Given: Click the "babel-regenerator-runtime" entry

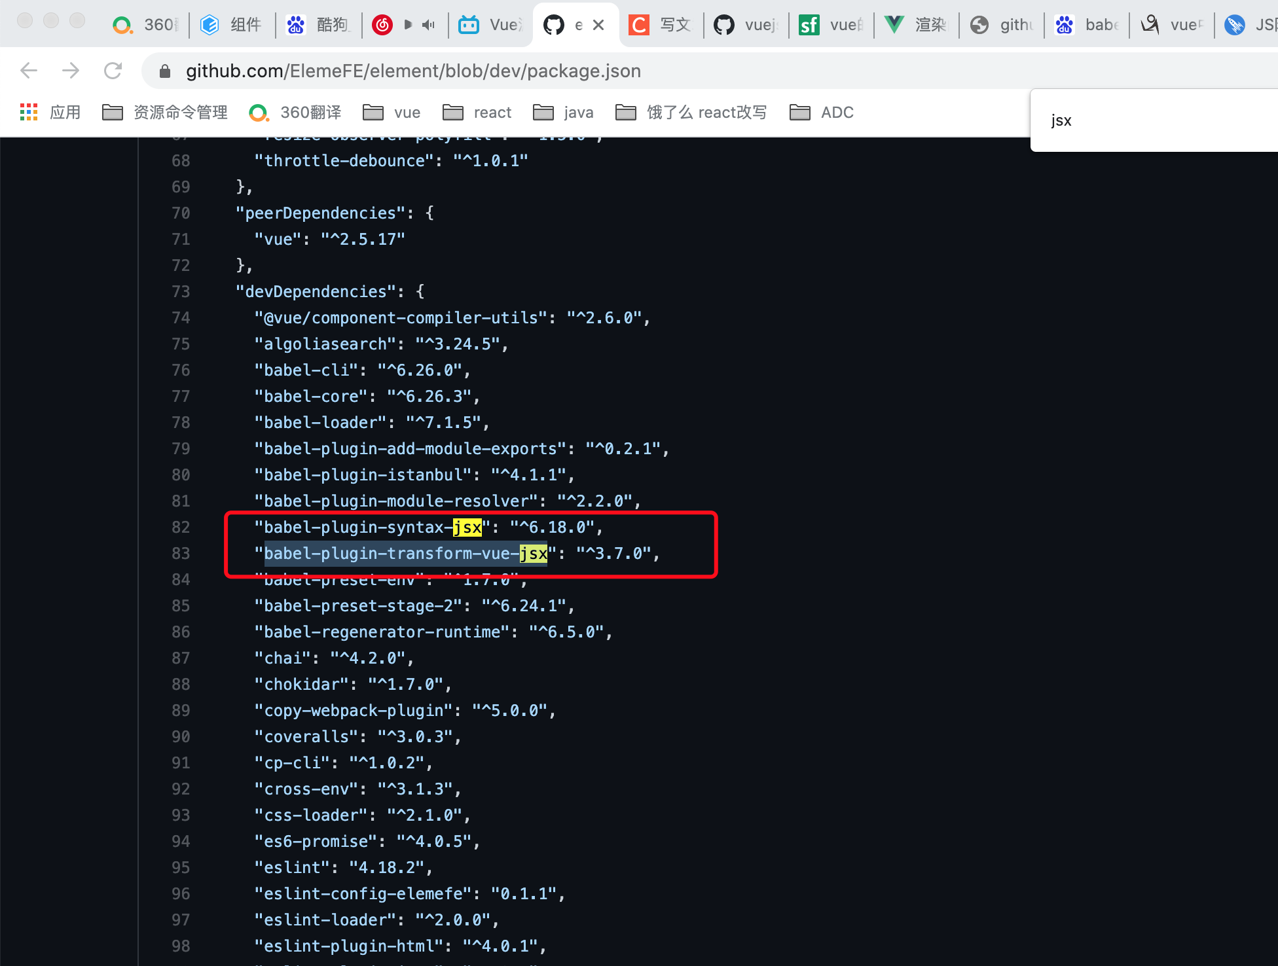Looking at the screenshot, I should coord(433,632).
